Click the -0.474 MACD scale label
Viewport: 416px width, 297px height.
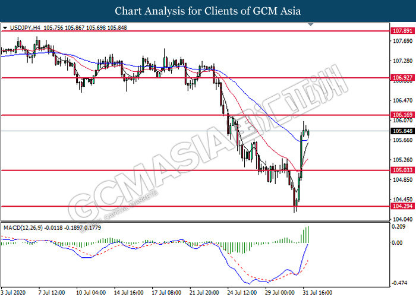[398, 283]
